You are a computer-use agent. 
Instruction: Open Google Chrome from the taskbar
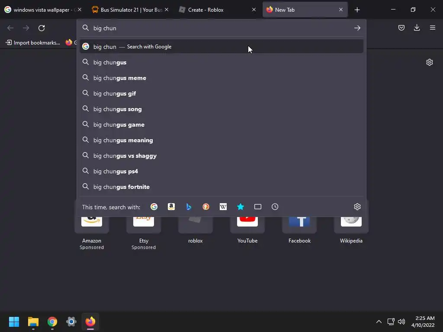(x=52, y=322)
